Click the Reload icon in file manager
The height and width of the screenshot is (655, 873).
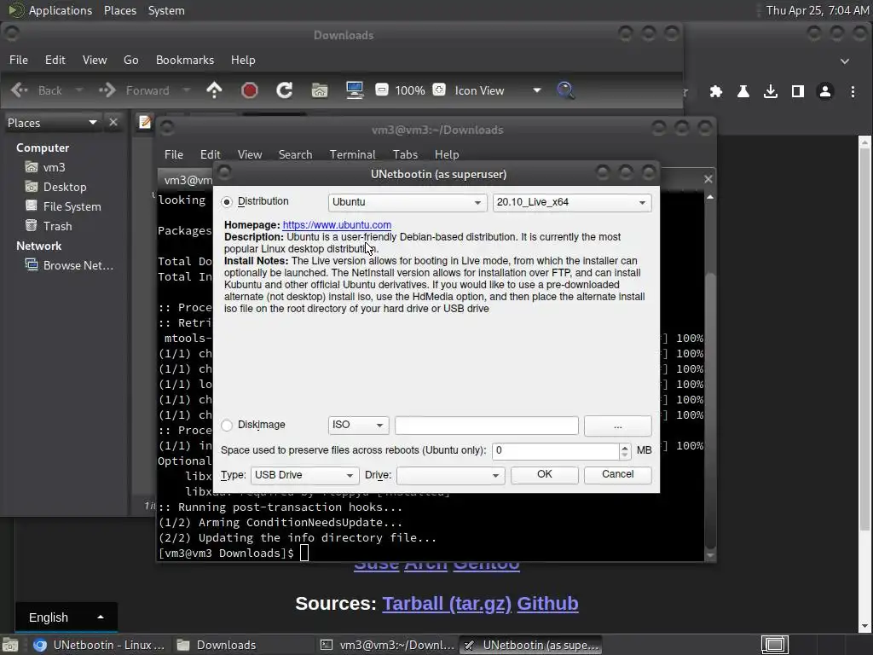pos(285,90)
